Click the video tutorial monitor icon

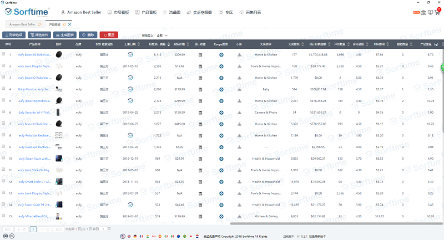(x=431, y=12)
